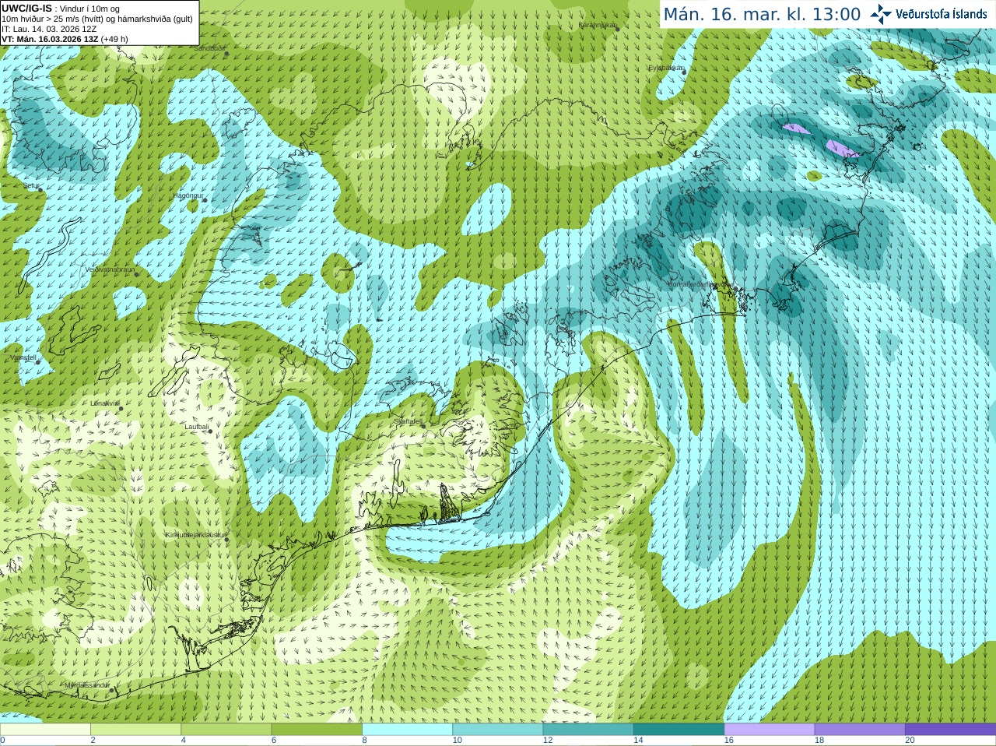The image size is (996, 746).
Task: Click the Laufbali station label
Action: click(x=197, y=427)
